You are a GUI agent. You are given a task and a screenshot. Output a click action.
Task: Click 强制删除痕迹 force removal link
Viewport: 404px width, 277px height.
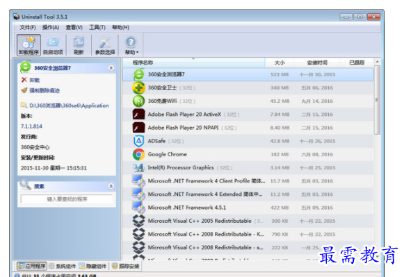coord(45,90)
